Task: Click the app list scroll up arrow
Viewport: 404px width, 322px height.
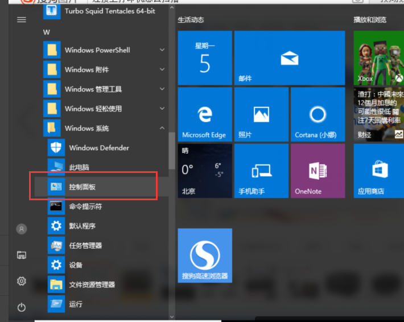Action: pos(172,8)
